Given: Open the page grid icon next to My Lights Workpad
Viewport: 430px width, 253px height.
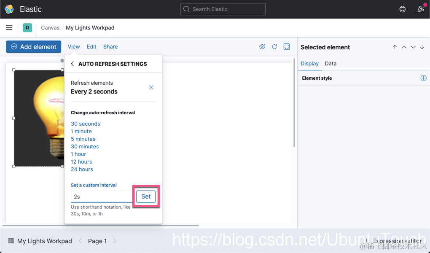Looking at the screenshot, I should tap(11, 241).
